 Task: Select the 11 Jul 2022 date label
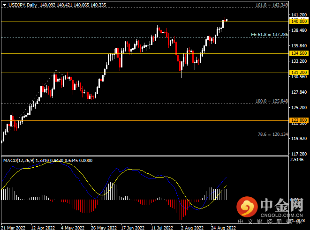(162, 228)
